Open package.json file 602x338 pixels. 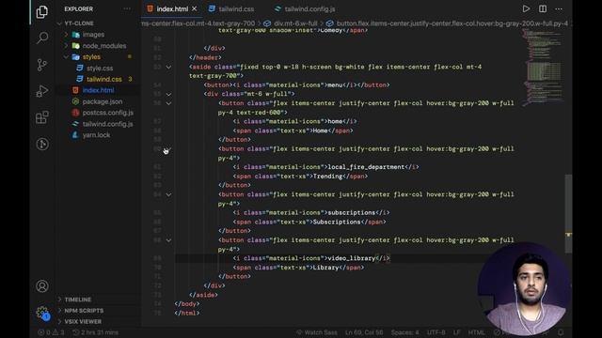(103, 101)
